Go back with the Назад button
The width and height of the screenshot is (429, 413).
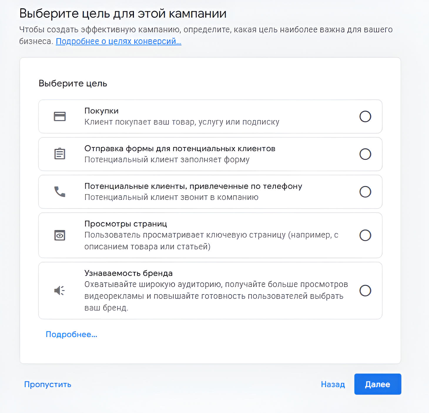[333, 384]
